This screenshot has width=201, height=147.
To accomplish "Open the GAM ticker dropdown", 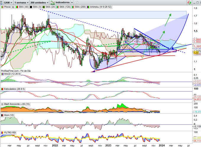I will 8,2.
